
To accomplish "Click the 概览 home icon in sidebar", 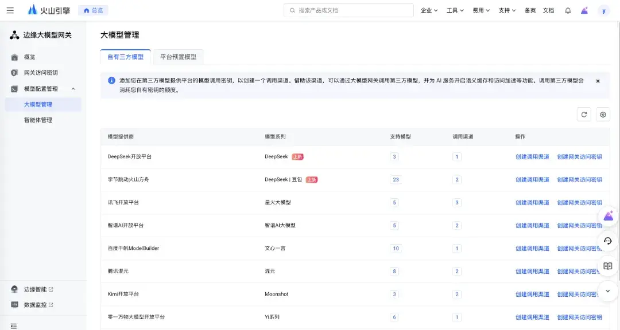I will 14,57.
